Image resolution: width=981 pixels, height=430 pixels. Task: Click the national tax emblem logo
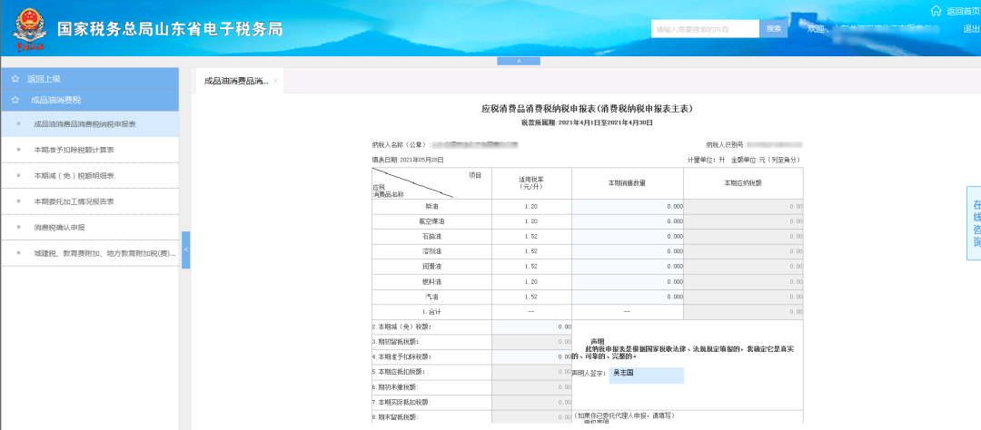[29, 29]
